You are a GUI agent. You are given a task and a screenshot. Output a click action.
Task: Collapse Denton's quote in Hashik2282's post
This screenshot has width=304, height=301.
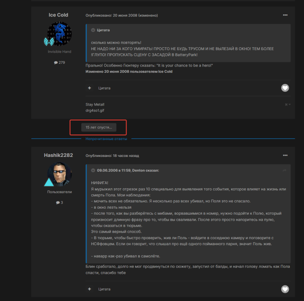[93, 171]
